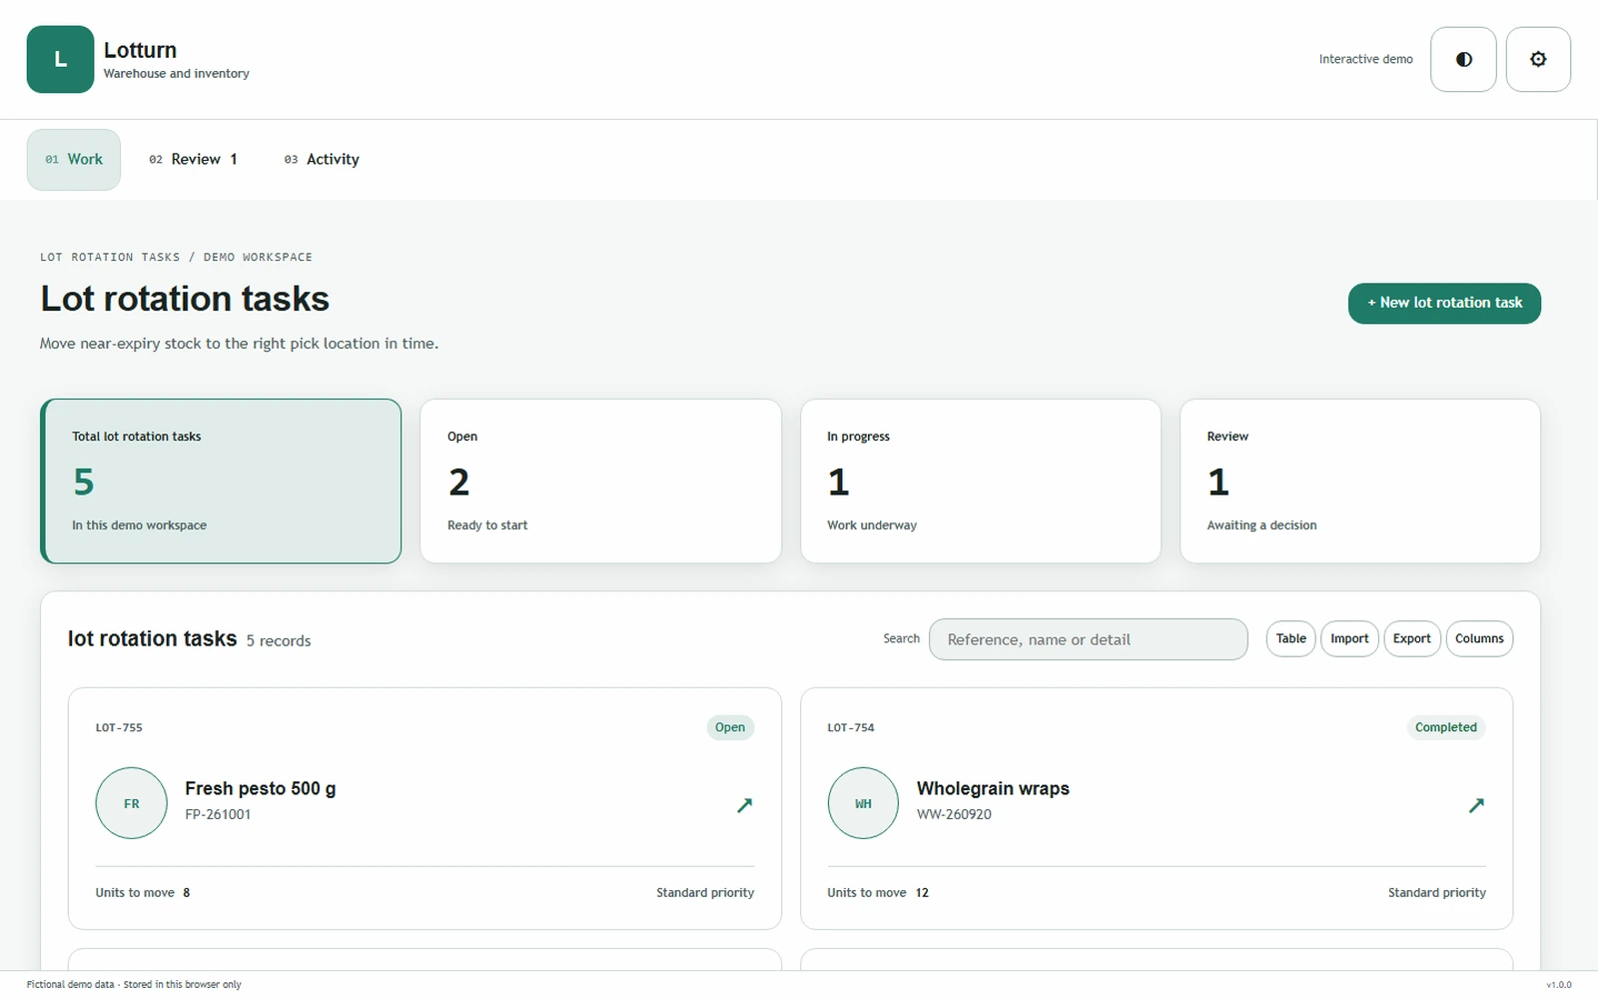Filter by the Open stat card
Image resolution: width=1598 pixels, height=999 pixels.
pos(600,481)
